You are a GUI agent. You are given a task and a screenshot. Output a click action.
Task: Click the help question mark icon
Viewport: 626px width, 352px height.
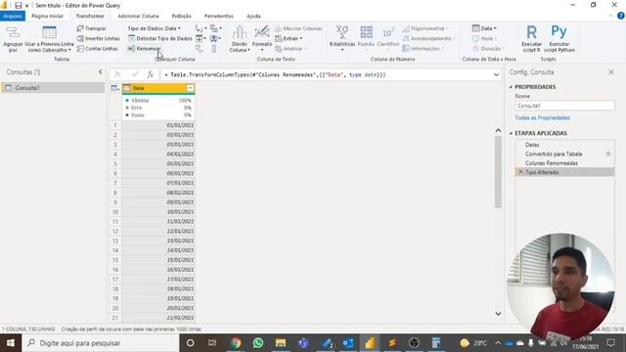coord(620,16)
